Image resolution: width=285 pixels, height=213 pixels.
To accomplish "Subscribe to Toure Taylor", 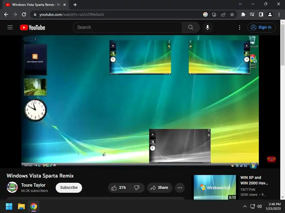I will 69,188.
